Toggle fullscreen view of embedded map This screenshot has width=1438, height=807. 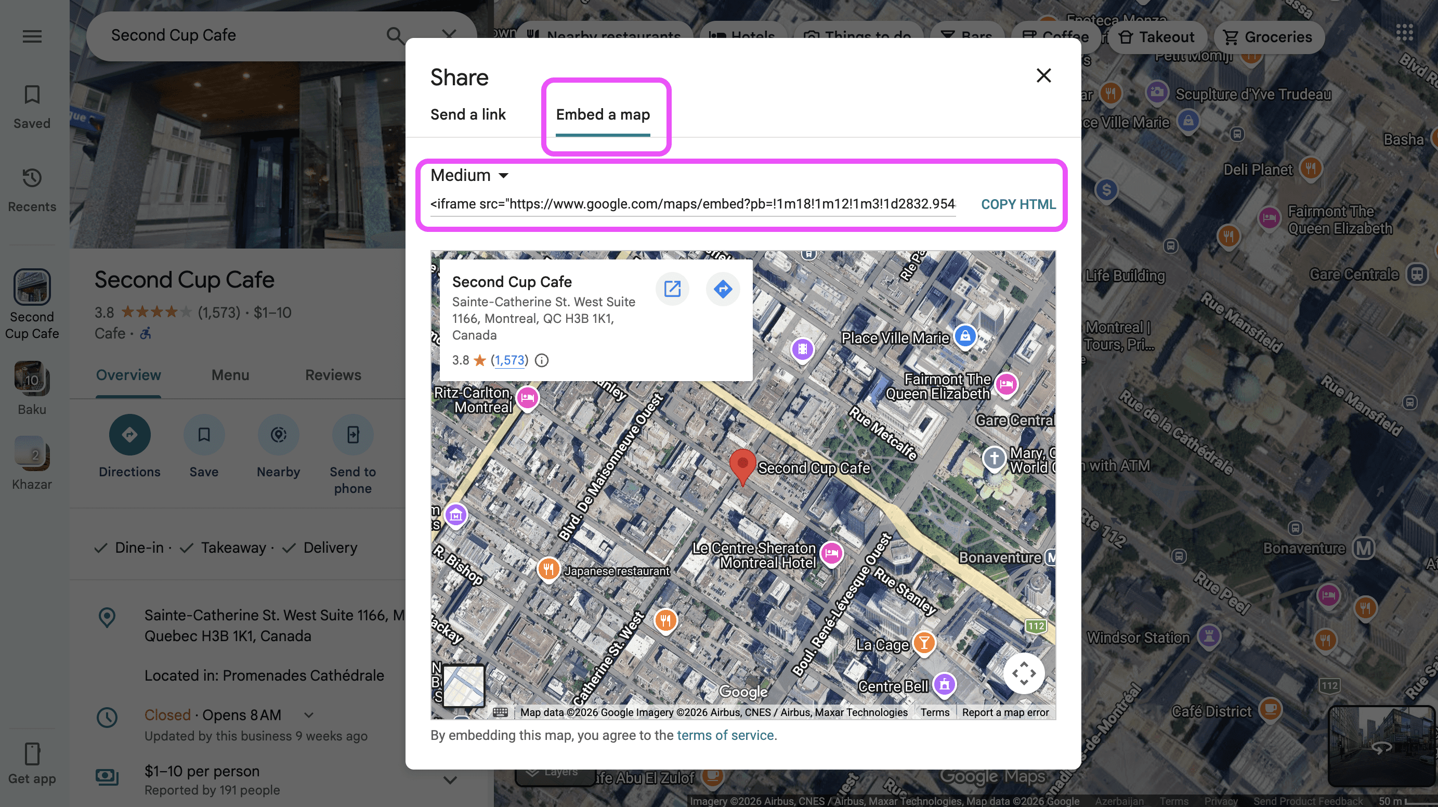1024,673
